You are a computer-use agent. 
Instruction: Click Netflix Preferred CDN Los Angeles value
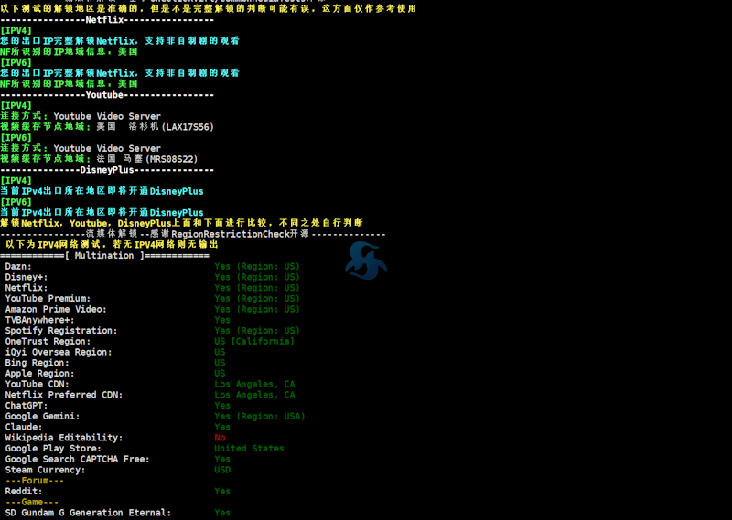[x=255, y=395]
